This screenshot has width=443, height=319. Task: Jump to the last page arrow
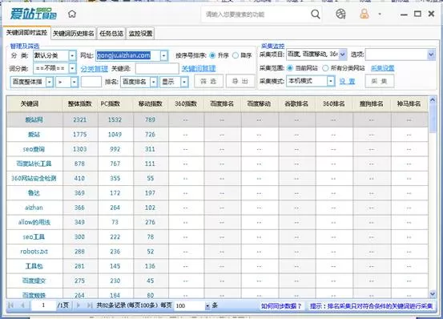tap(90, 305)
